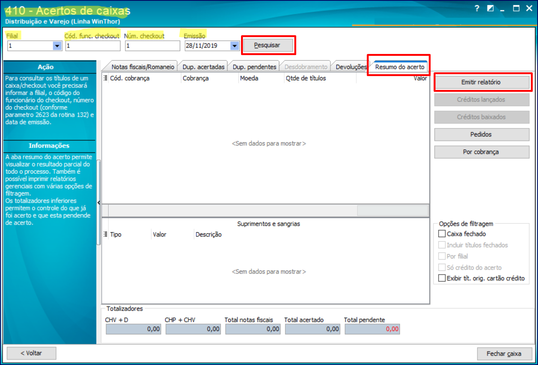Viewport: 538px width, 365px height.
Task: Open the Pedidos button
Action: tap(482, 135)
